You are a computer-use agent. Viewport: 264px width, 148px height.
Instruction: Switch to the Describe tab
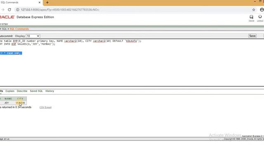(22, 91)
